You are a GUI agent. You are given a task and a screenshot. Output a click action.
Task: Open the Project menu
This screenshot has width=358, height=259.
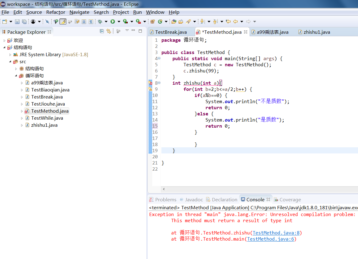(x=121, y=12)
